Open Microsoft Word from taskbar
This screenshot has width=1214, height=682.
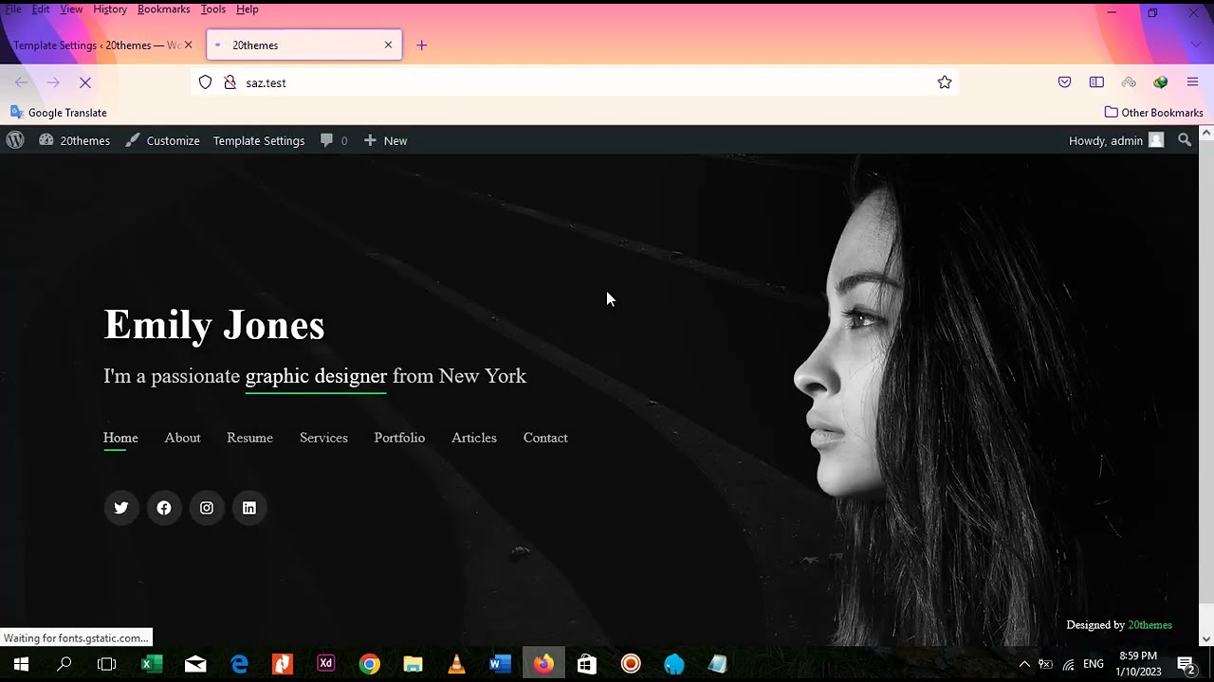click(500, 664)
